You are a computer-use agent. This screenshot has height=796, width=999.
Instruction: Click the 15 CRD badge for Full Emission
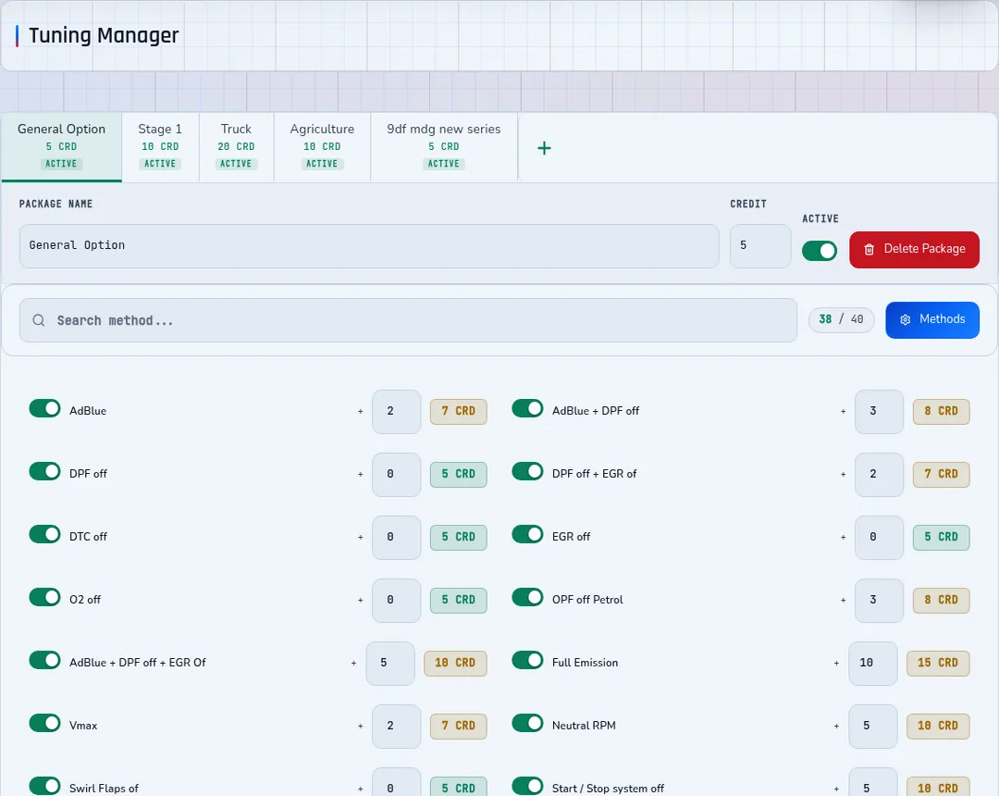coord(939,663)
